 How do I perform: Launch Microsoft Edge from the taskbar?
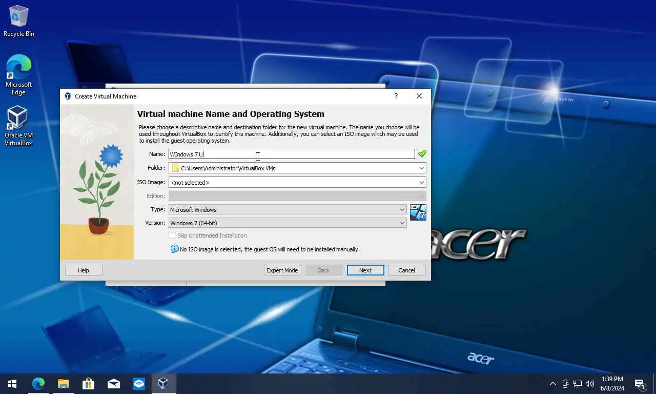tap(38, 383)
